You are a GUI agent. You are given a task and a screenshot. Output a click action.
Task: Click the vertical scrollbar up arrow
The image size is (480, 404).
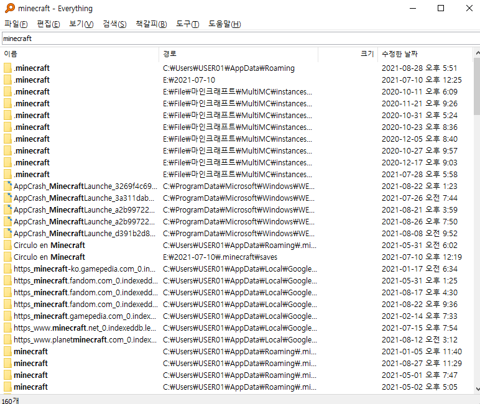(x=477, y=53)
